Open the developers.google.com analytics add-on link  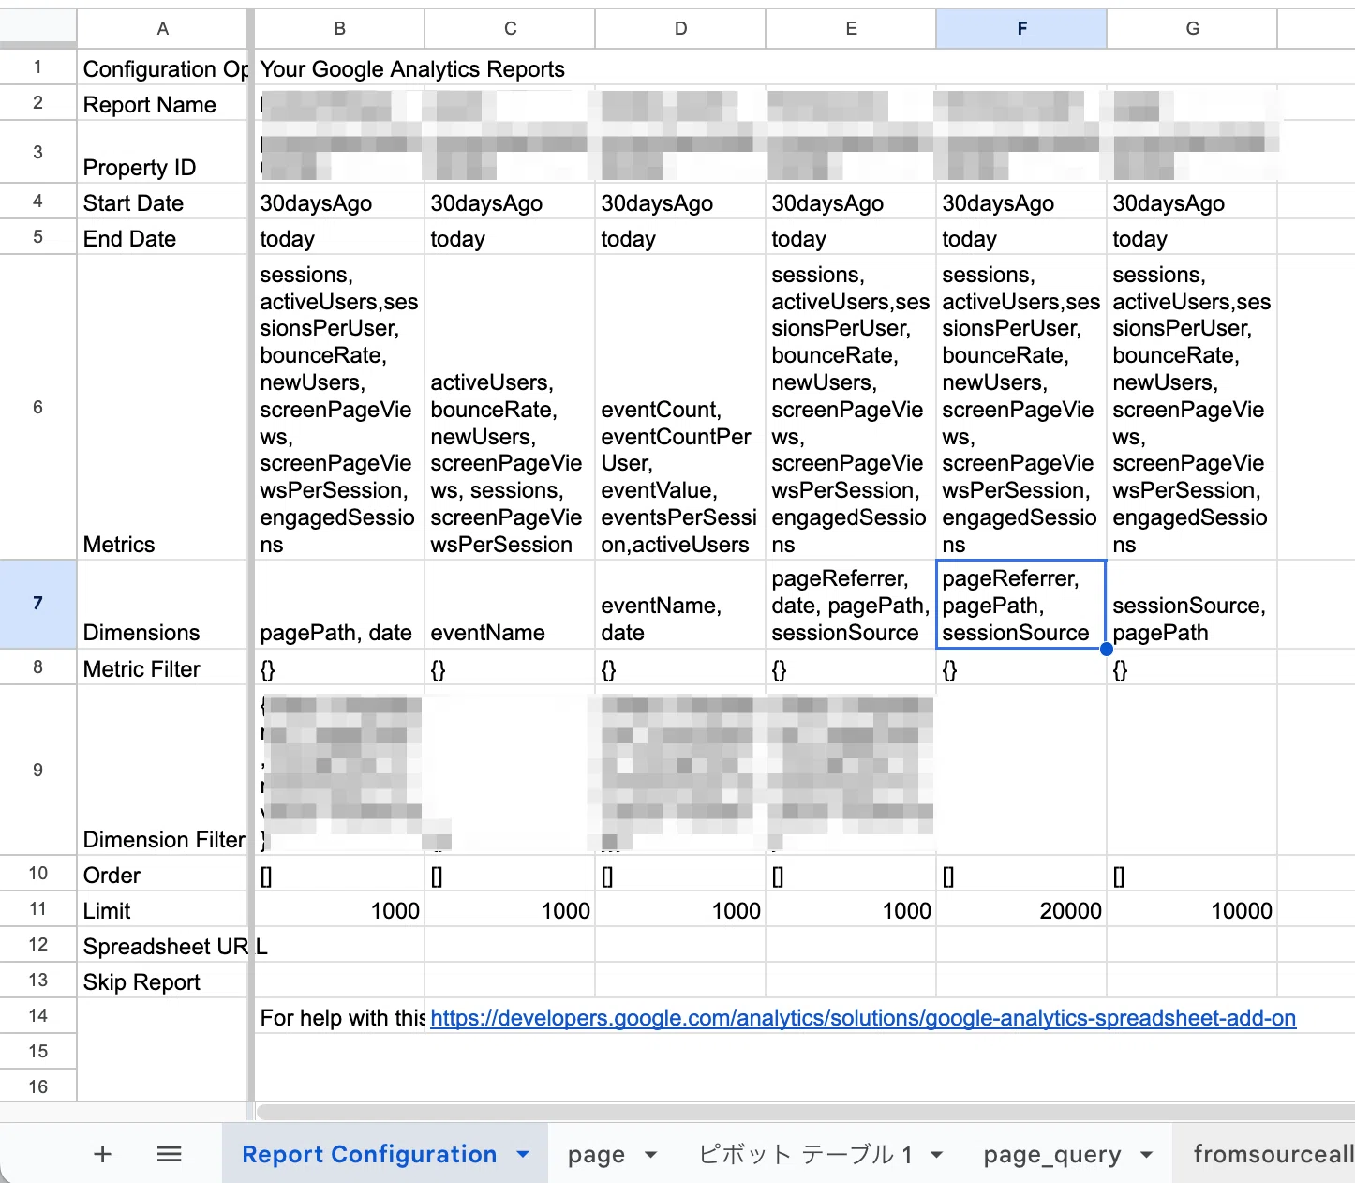[863, 1018]
